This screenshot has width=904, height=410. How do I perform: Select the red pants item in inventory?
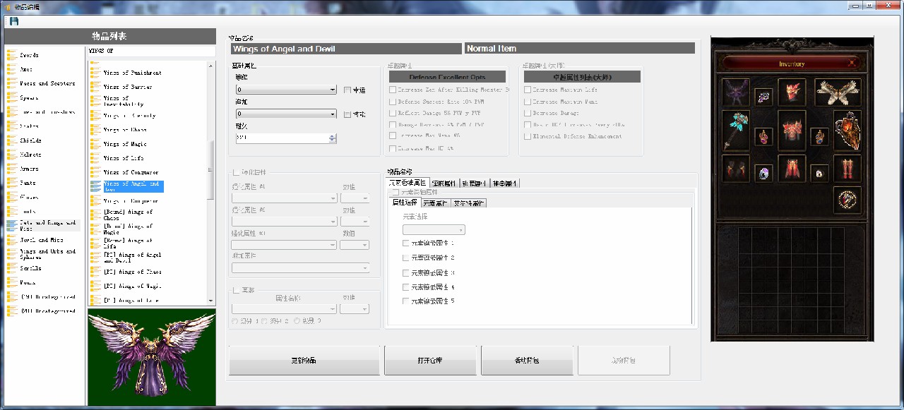pos(792,169)
